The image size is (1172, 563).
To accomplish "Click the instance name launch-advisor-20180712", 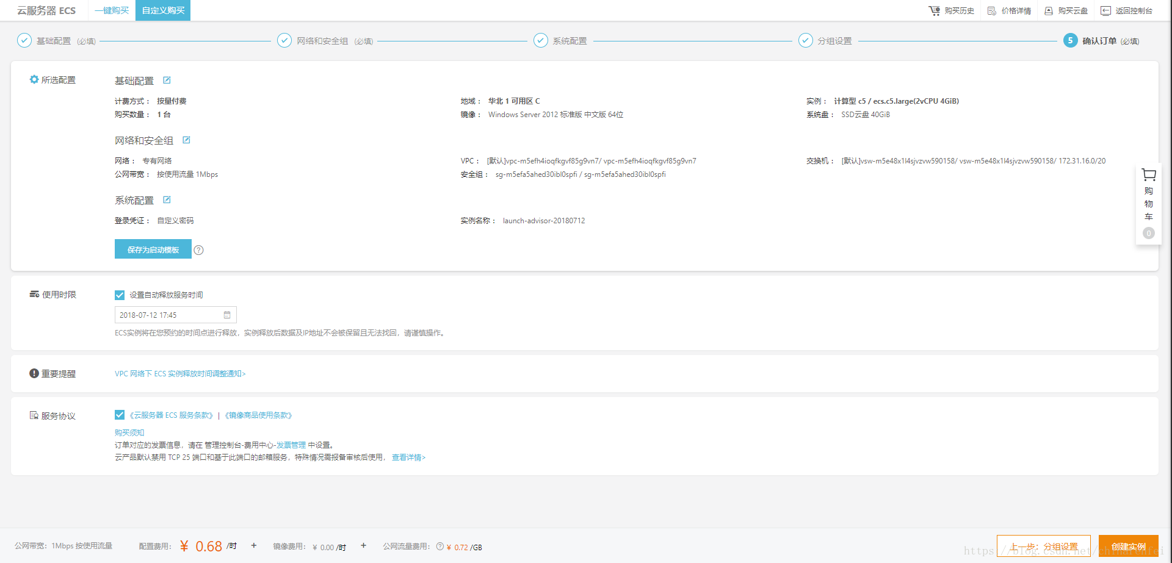I will click(544, 221).
